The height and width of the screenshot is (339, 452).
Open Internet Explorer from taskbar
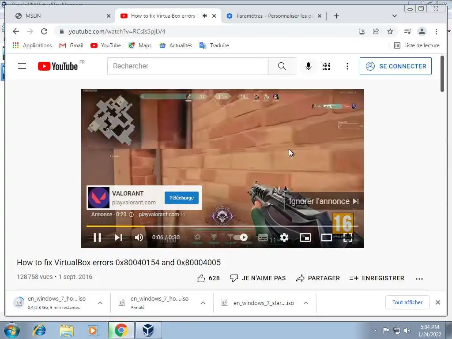(39, 330)
